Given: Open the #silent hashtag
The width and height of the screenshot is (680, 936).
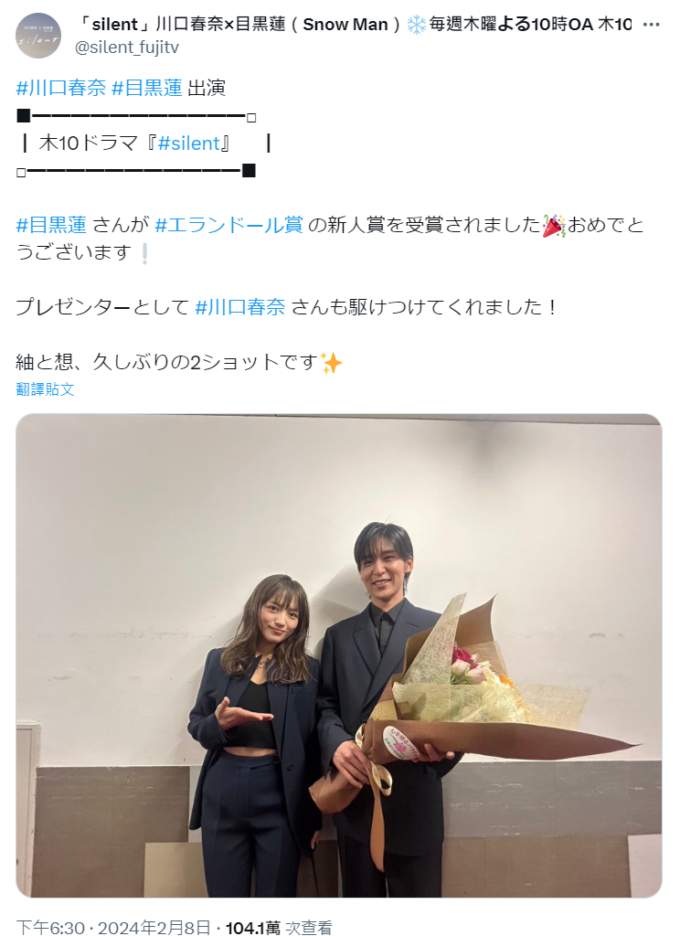Looking at the screenshot, I should click(189, 144).
